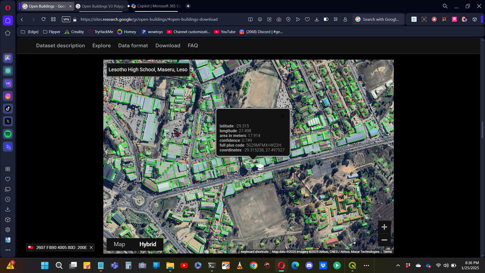Open a new browser tab
The width and height of the screenshot is (485, 273).
(x=188, y=6)
